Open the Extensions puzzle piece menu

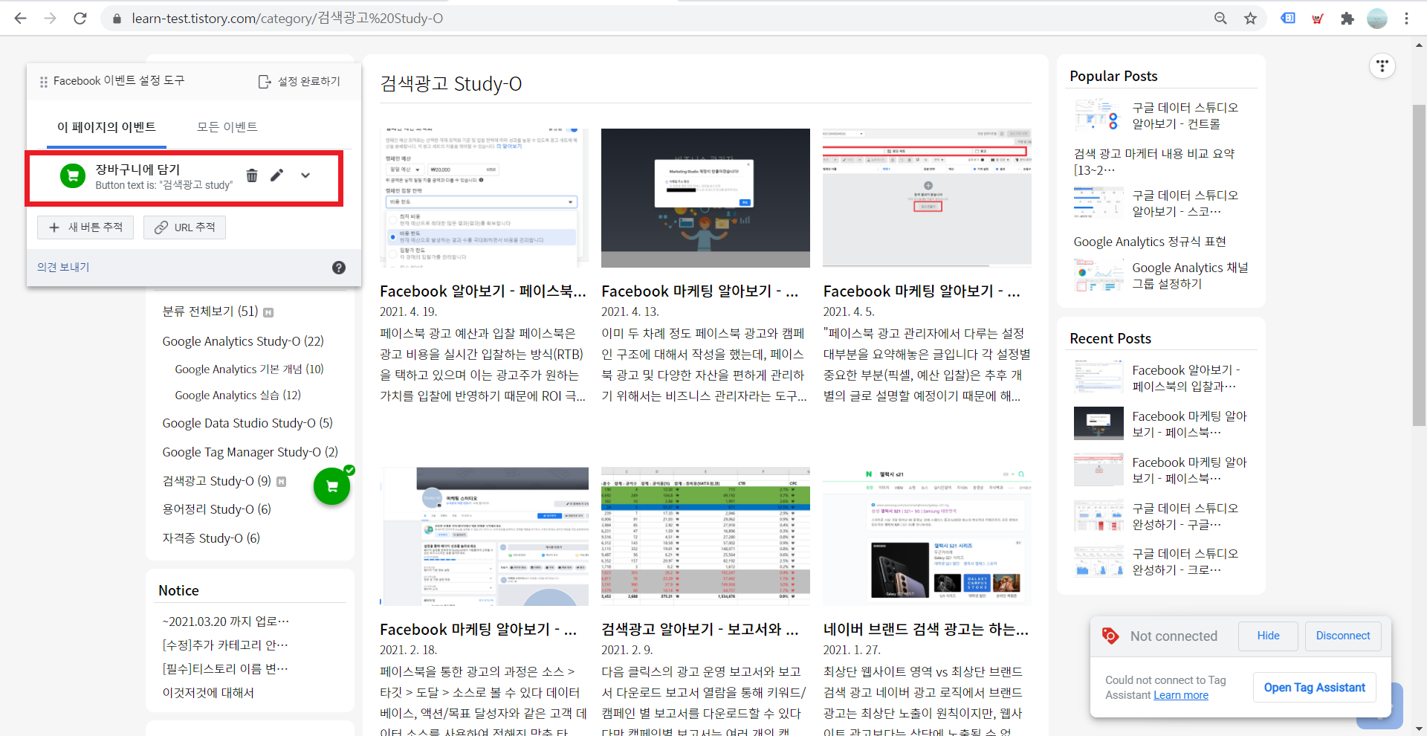1347,19
